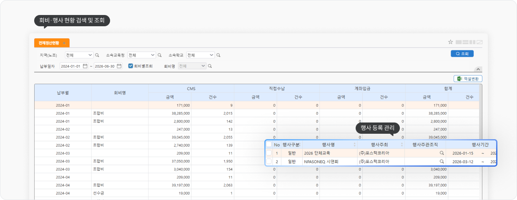Click the 납부월 column header

63,93
